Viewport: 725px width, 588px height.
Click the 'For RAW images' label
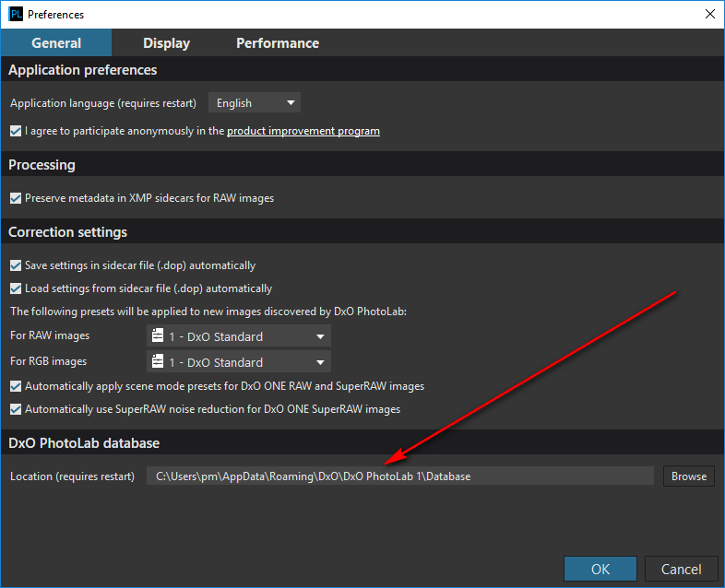(50, 335)
